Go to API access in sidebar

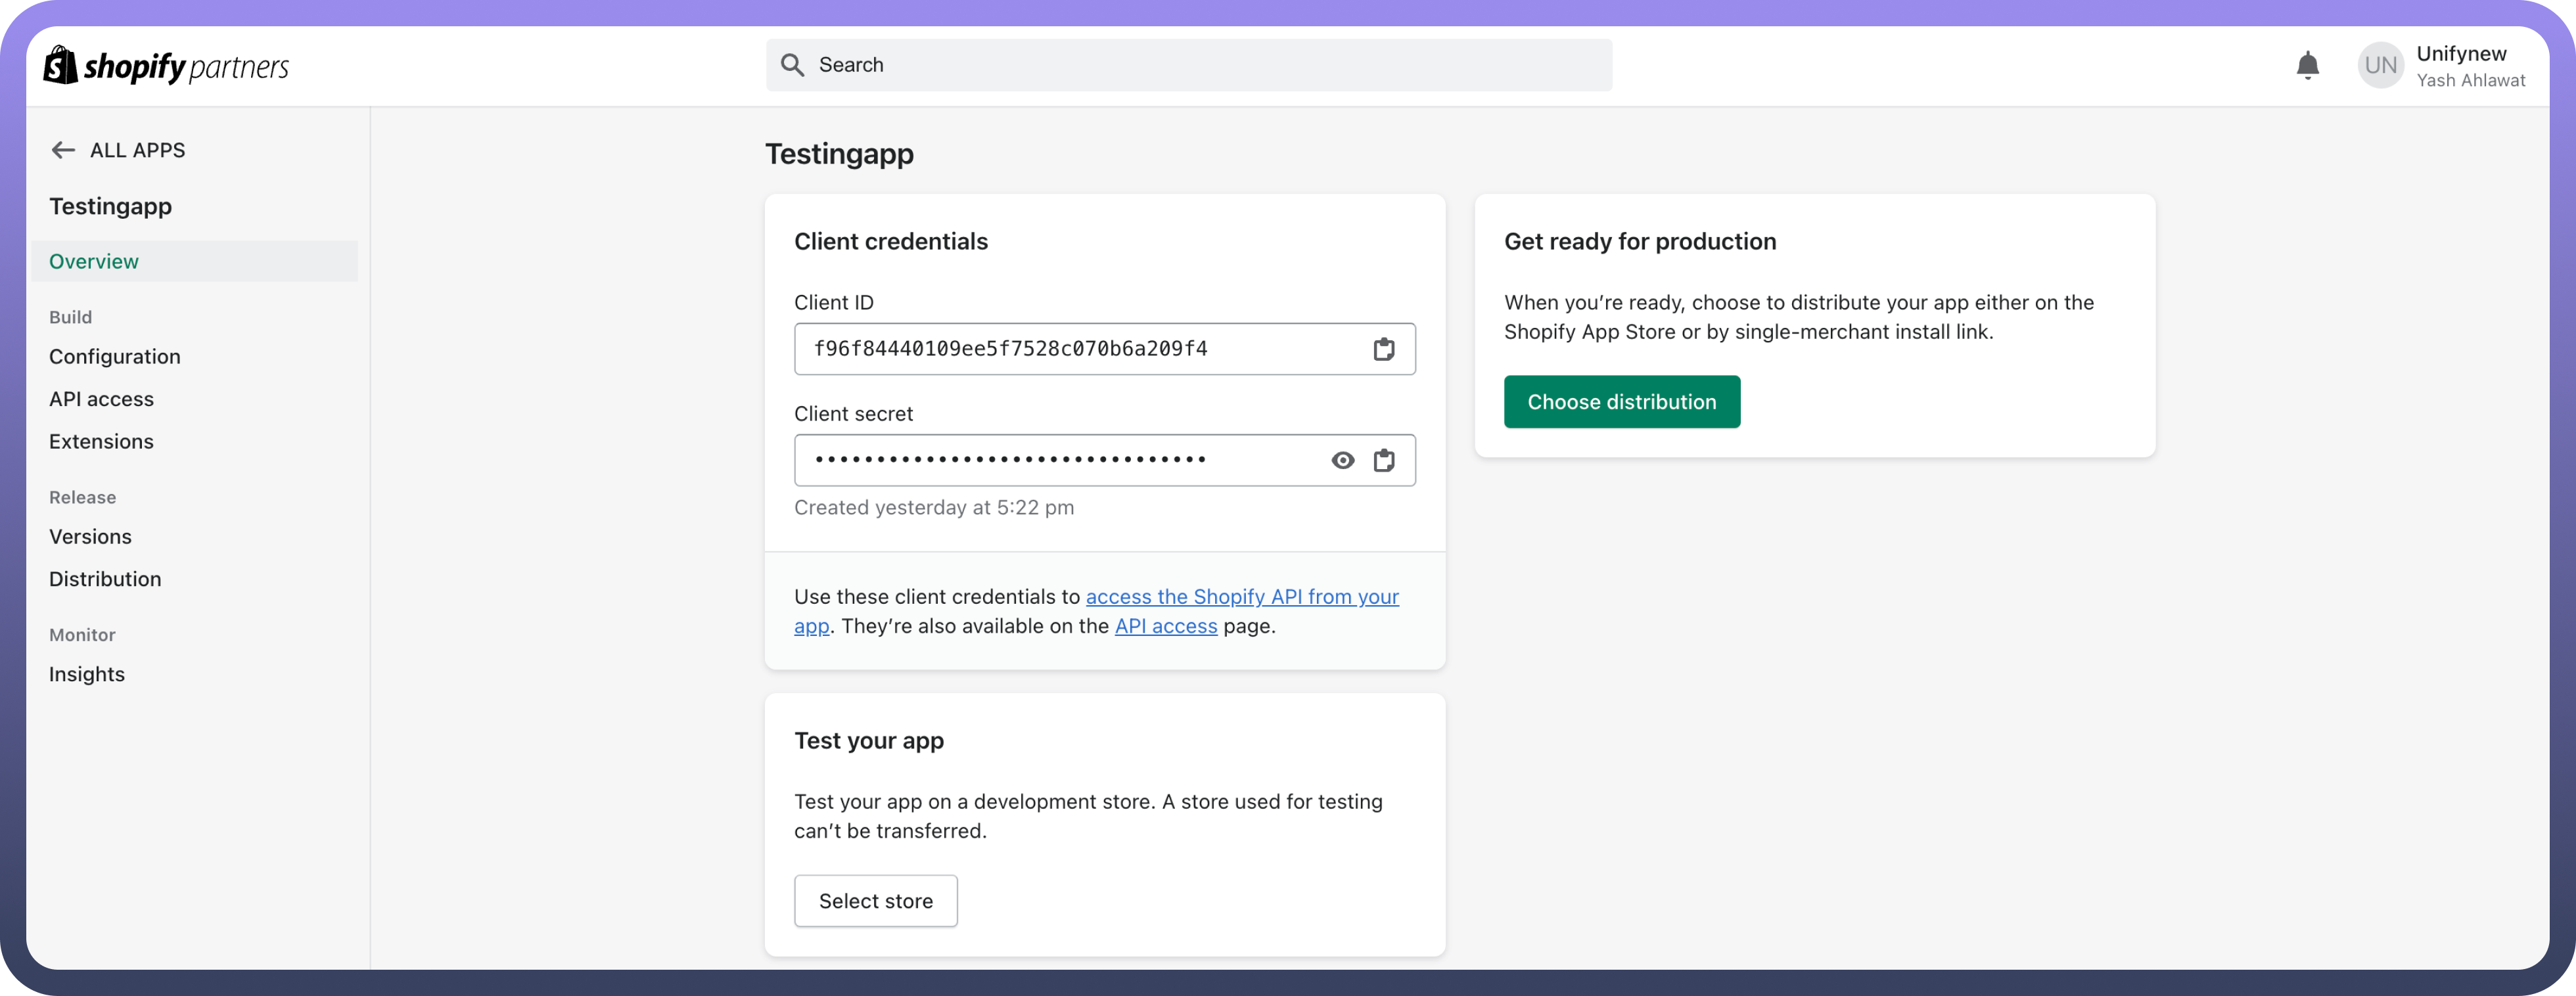pos(101,399)
